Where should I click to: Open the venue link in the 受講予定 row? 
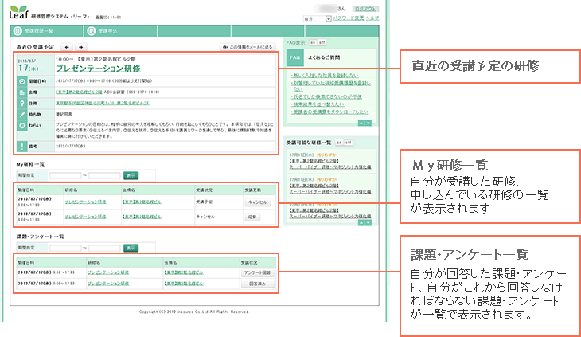(142, 202)
